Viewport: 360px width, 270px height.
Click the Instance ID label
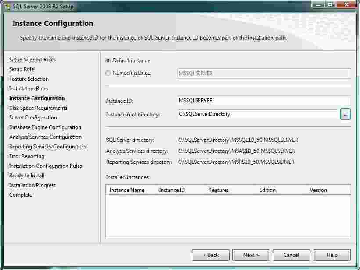(119, 101)
